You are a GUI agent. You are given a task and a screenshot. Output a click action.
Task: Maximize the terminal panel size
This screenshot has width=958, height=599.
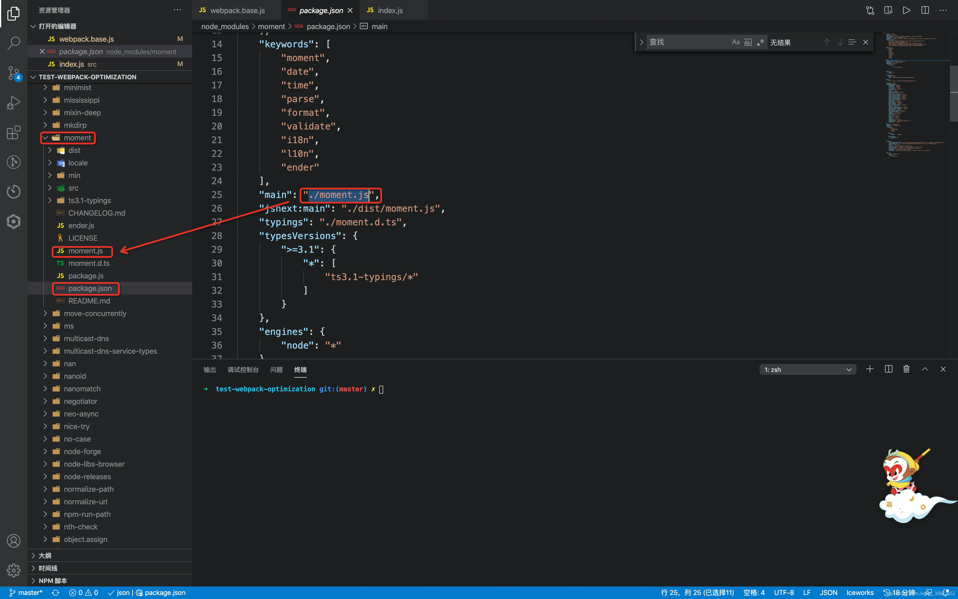pos(925,369)
